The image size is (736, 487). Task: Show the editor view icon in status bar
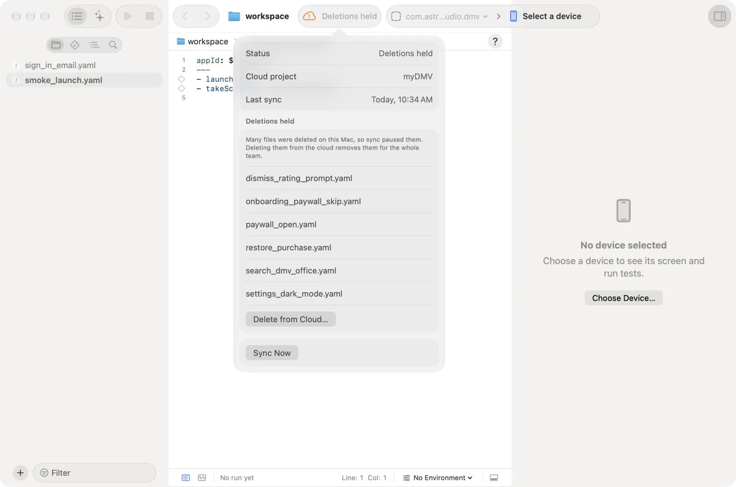pyautogui.click(x=186, y=478)
